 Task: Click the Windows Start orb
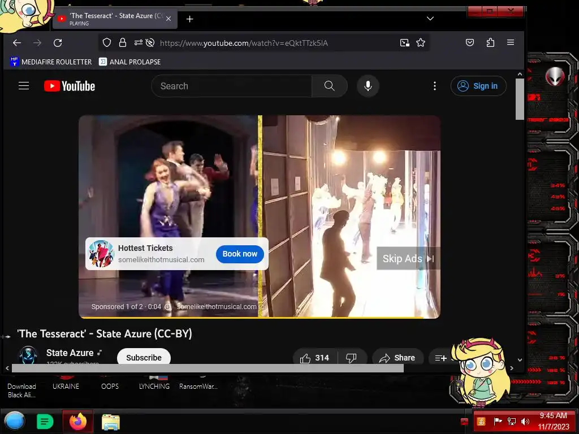[x=14, y=421]
